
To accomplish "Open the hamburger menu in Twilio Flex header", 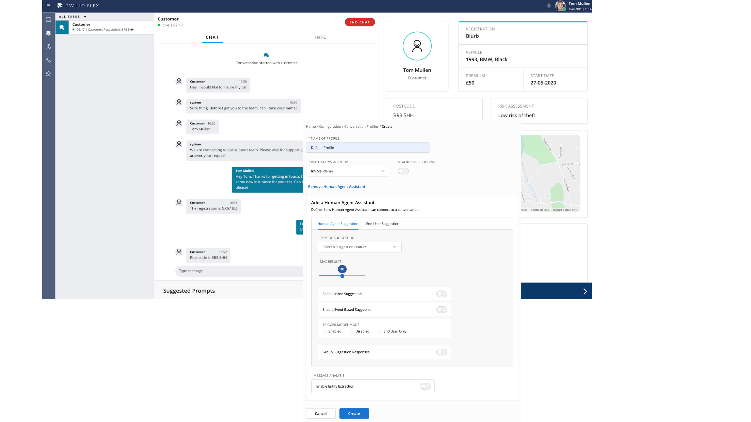I will pos(49,5).
